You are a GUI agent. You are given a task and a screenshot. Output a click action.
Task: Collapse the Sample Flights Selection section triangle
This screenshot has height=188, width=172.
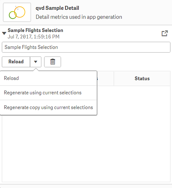pyautogui.click(x=4, y=33)
